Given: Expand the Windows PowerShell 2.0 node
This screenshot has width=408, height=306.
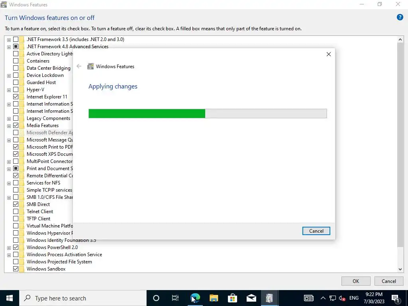Looking at the screenshot, I should pos(9,248).
